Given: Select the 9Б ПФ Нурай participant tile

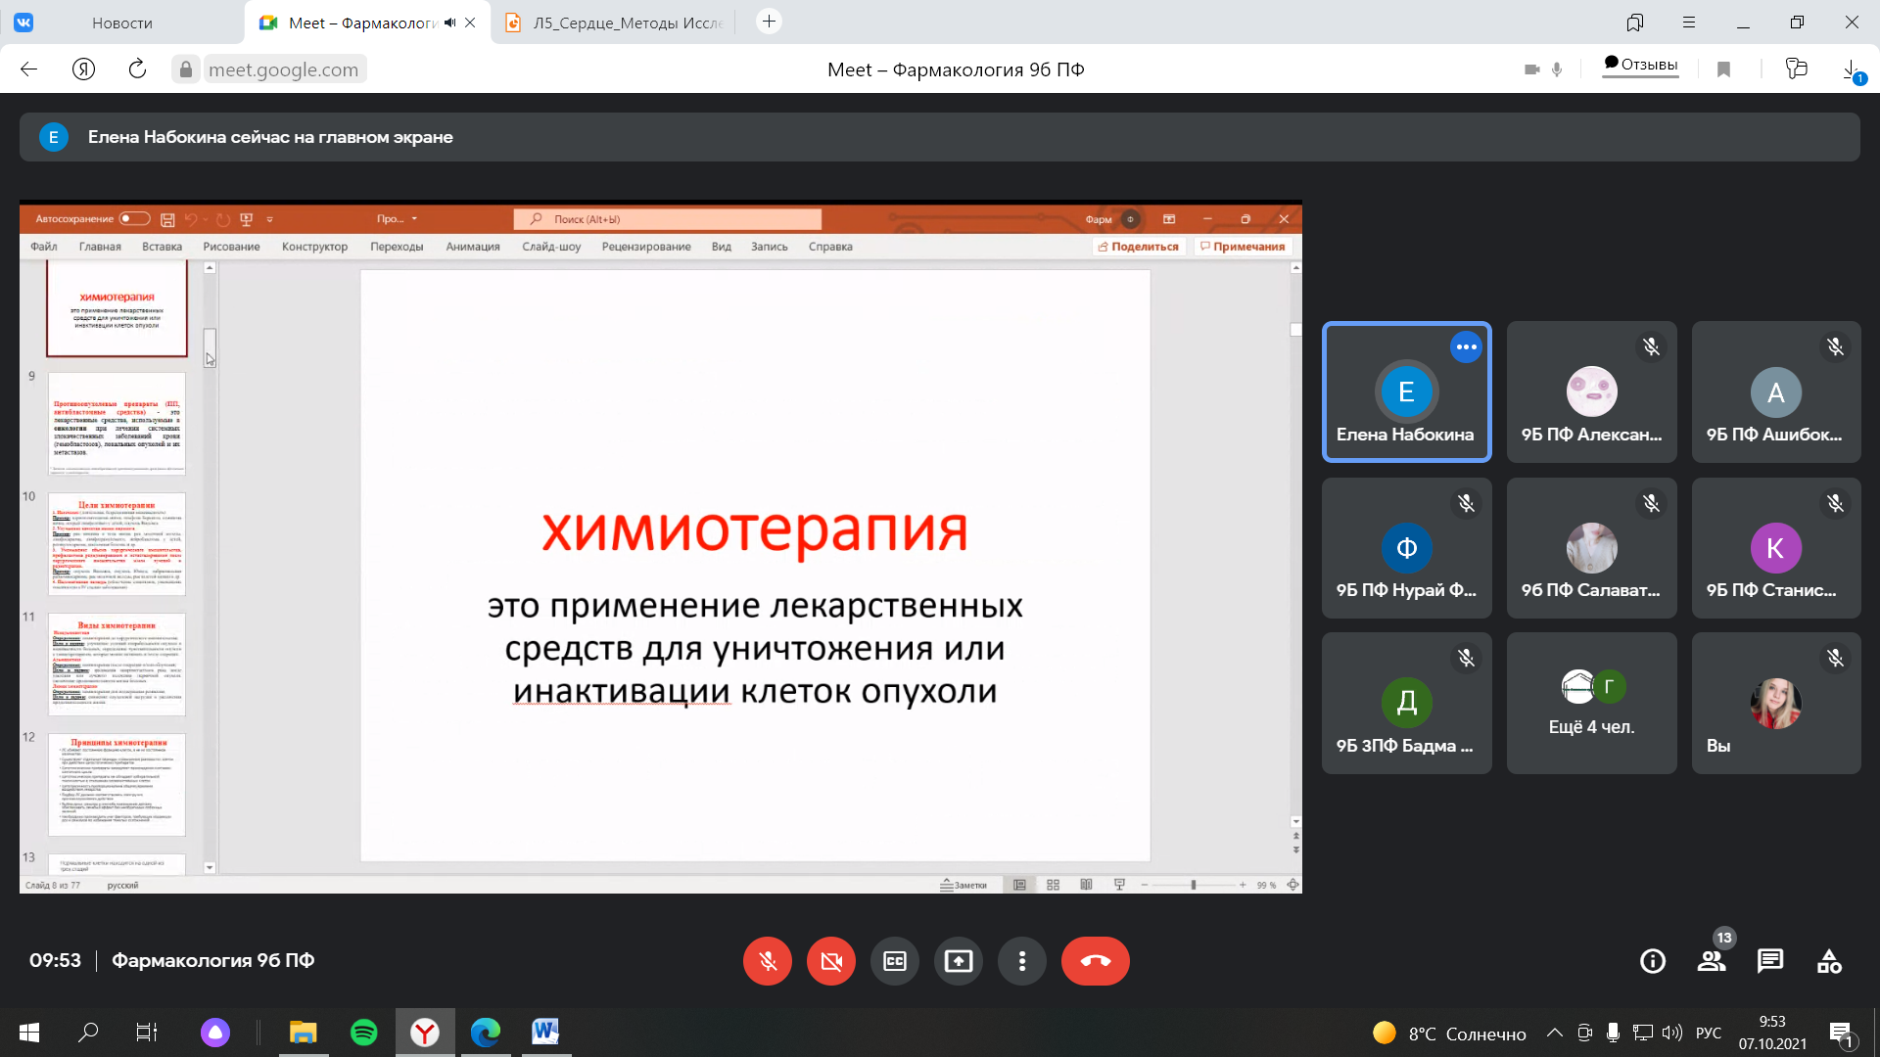Looking at the screenshot, I should click(1407, 548).
